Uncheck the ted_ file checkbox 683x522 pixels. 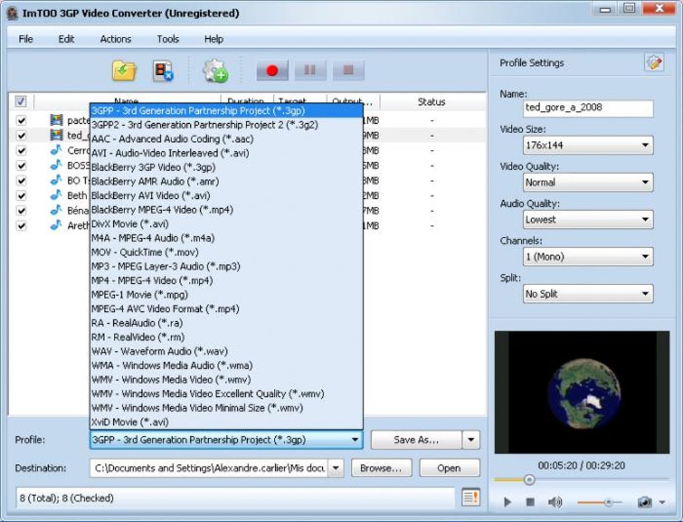coord(21,135)
